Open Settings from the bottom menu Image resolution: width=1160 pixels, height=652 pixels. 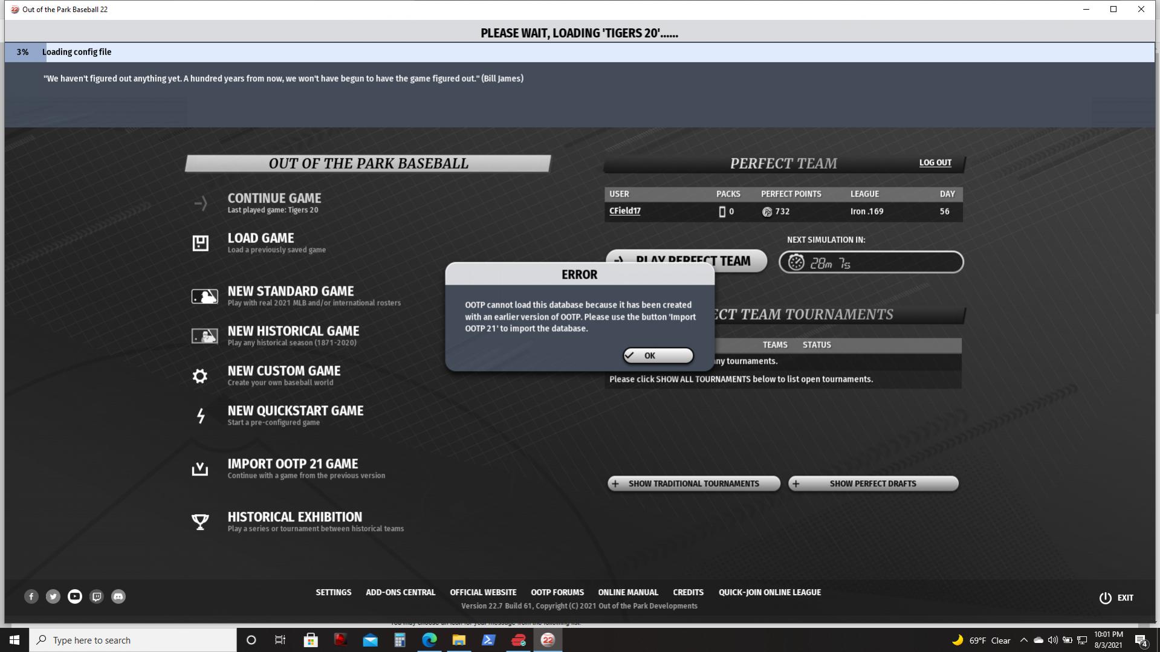pos(333,592)
